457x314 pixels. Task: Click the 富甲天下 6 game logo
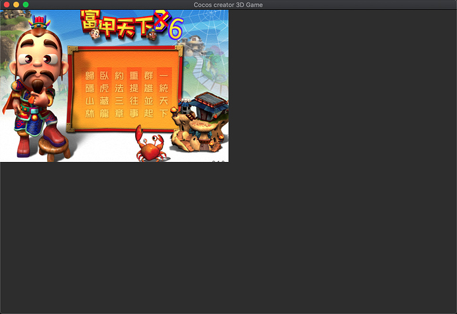click(x=132, y=25)
